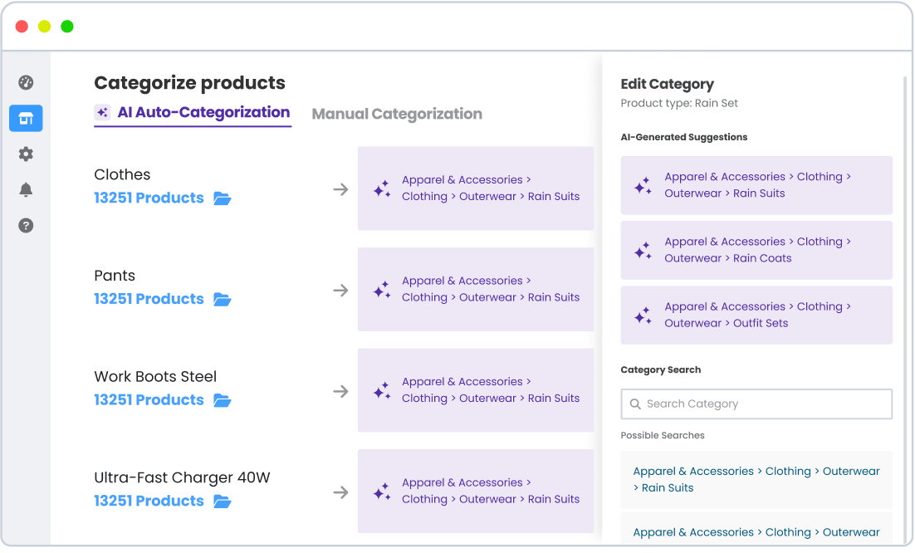Screen dimensions: 915x553
Task: Click the arrow beside the Pants row
Action: pyautogui.click(x=340, y=290)
